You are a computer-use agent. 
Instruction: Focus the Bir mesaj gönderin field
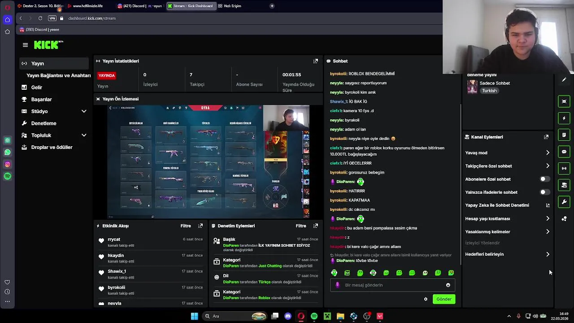click(x=392, y=285)
